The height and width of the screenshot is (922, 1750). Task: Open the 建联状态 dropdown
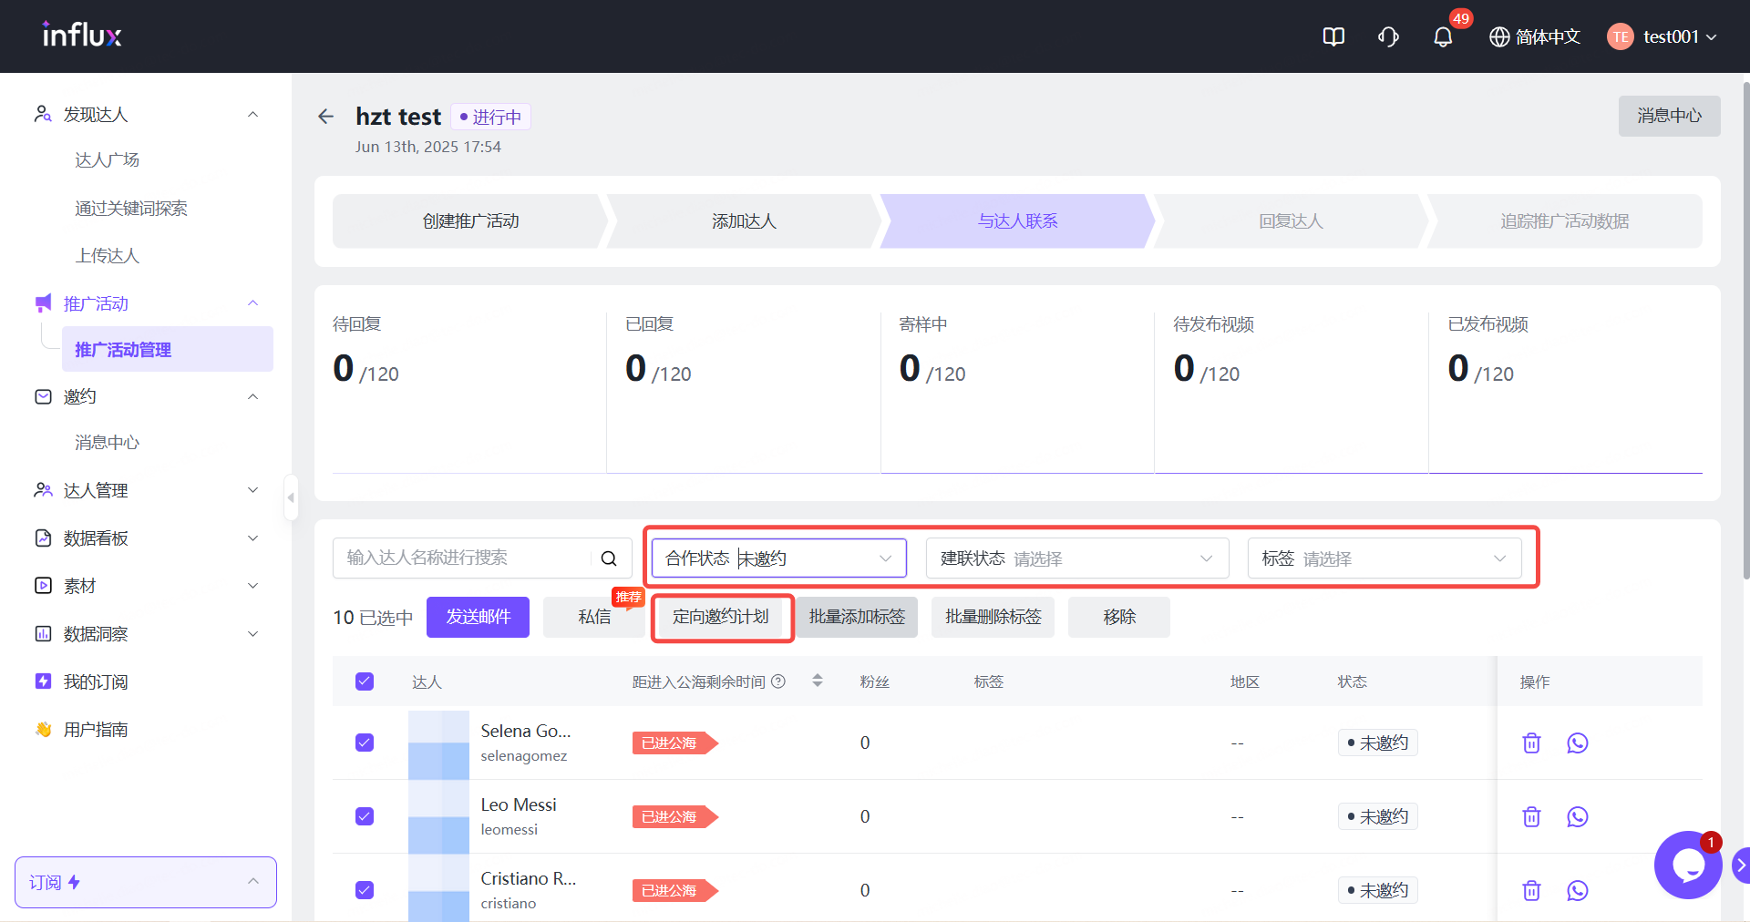[x=1076, y=558]
